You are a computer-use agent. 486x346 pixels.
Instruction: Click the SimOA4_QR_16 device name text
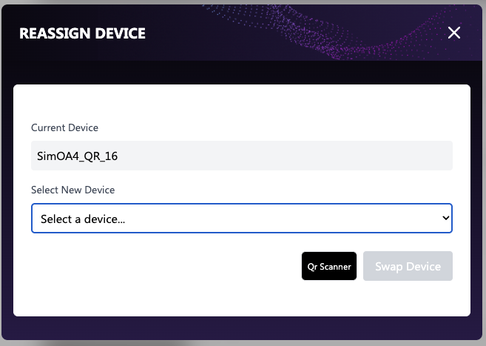coord(78,156)
